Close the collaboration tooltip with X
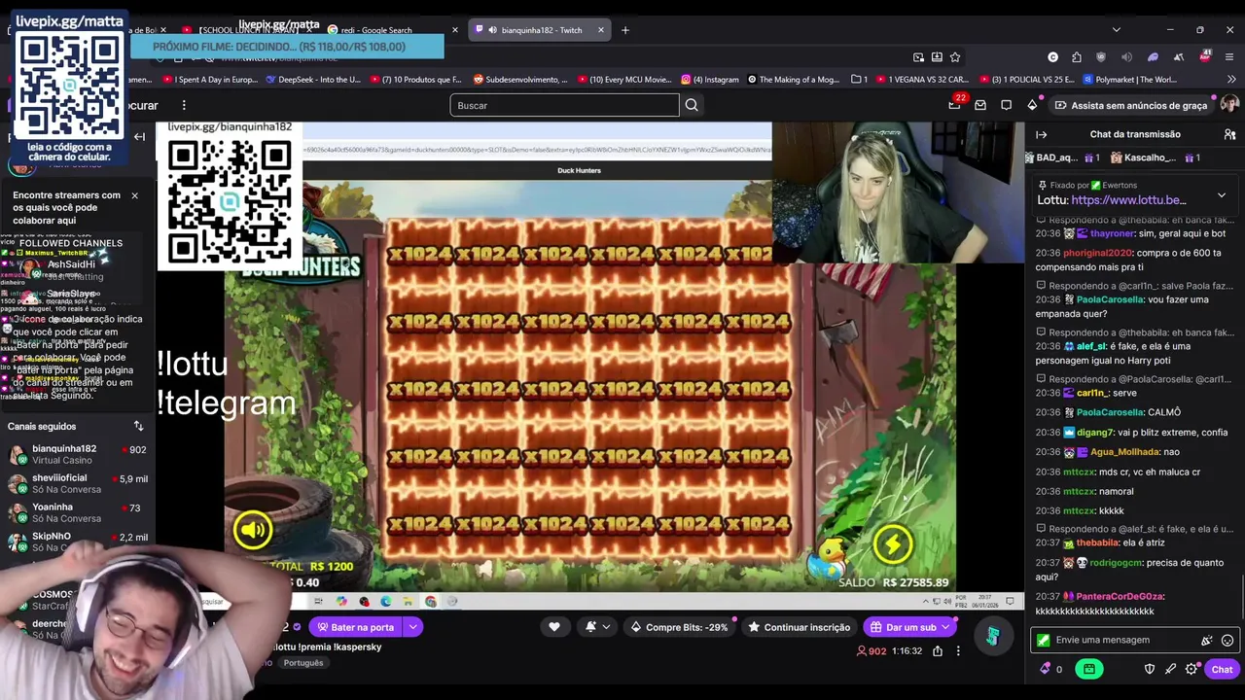This screenshot has width=1245, height=700. coord(134,195)
